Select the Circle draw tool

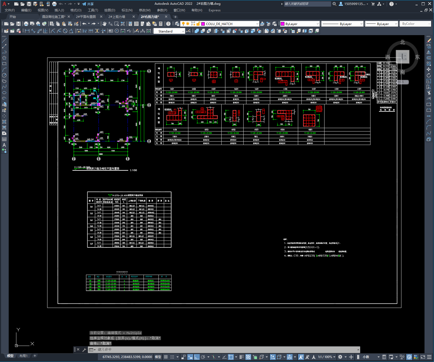click(x=4, y=75)
